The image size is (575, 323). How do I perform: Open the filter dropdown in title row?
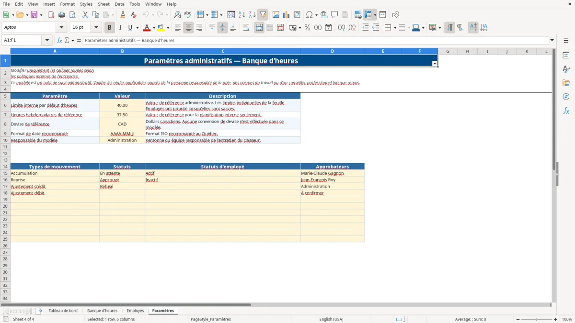point(435,64)
